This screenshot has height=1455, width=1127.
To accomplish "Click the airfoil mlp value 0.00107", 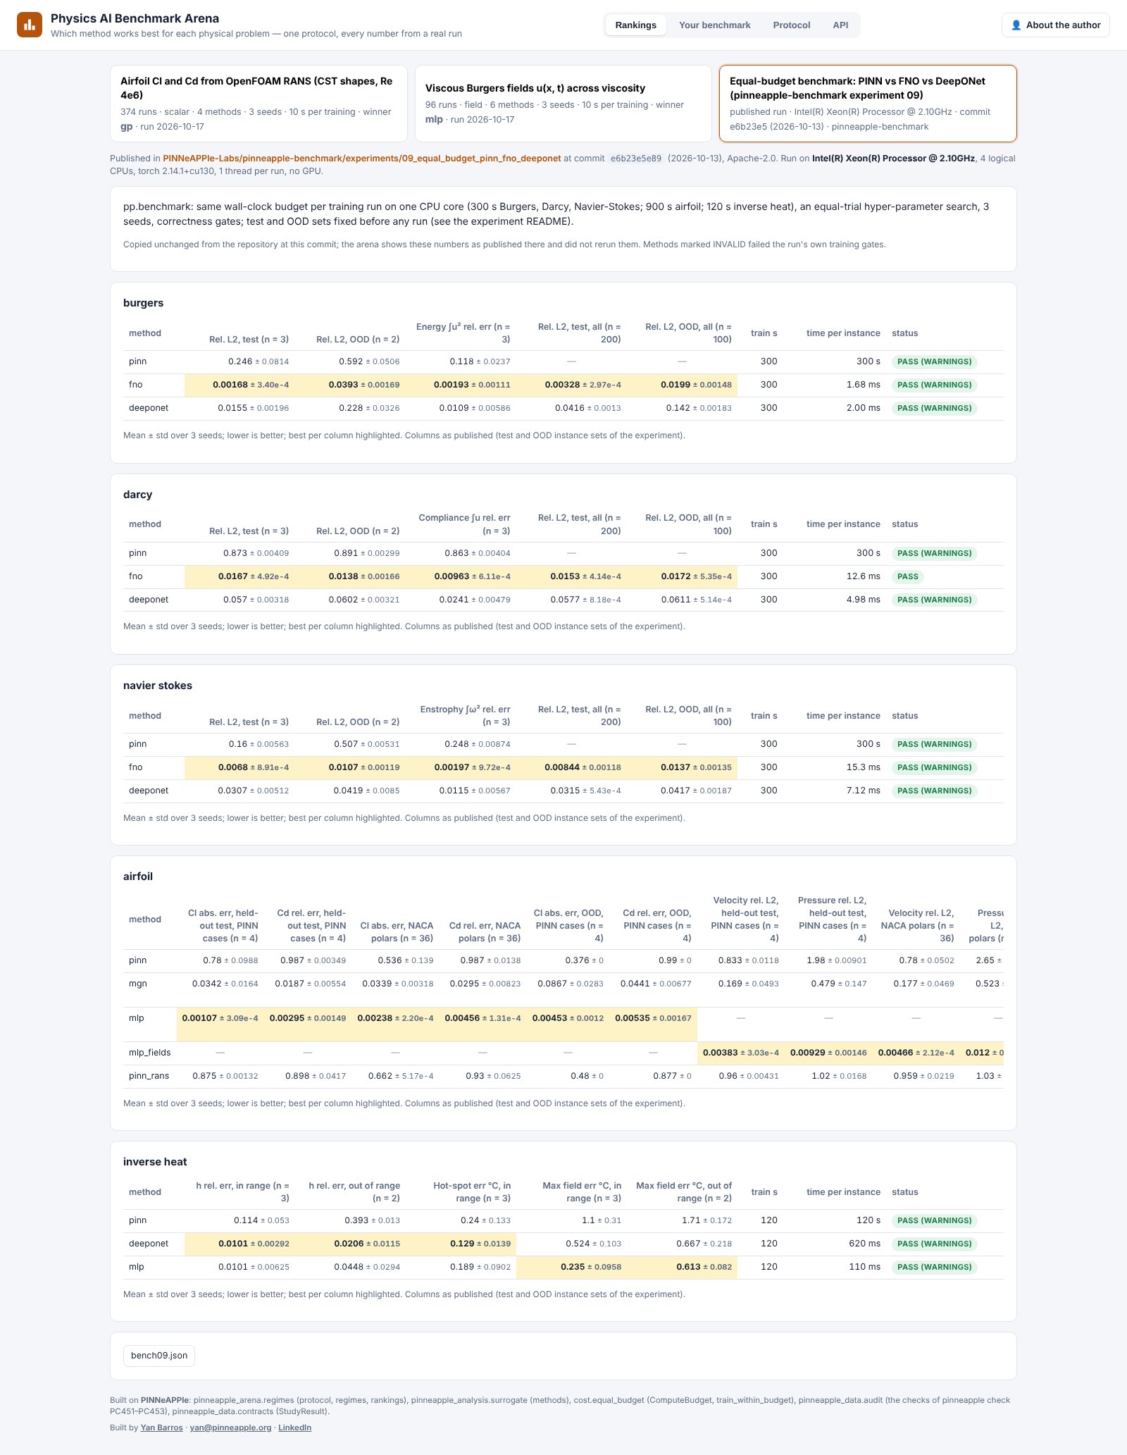I will (199, 1018).
